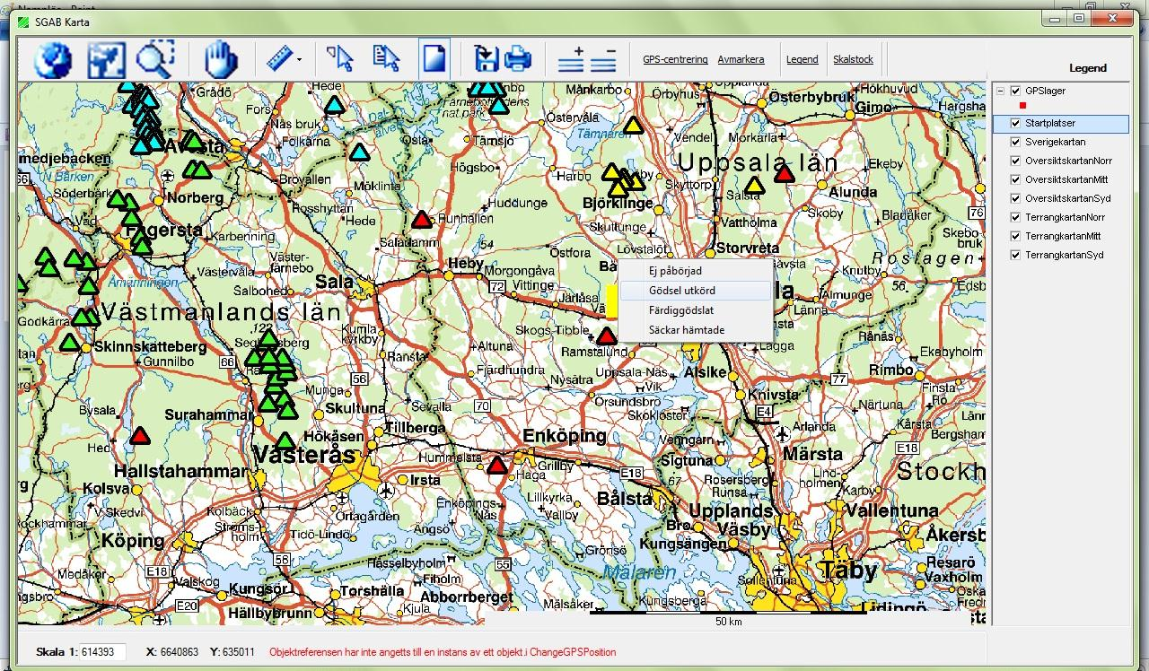Click the Legend panel heading
The height and width of the screenshot is (671, 1149).
[x=1087, y=68]
